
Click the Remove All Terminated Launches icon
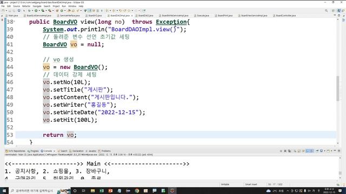point(289,151)
